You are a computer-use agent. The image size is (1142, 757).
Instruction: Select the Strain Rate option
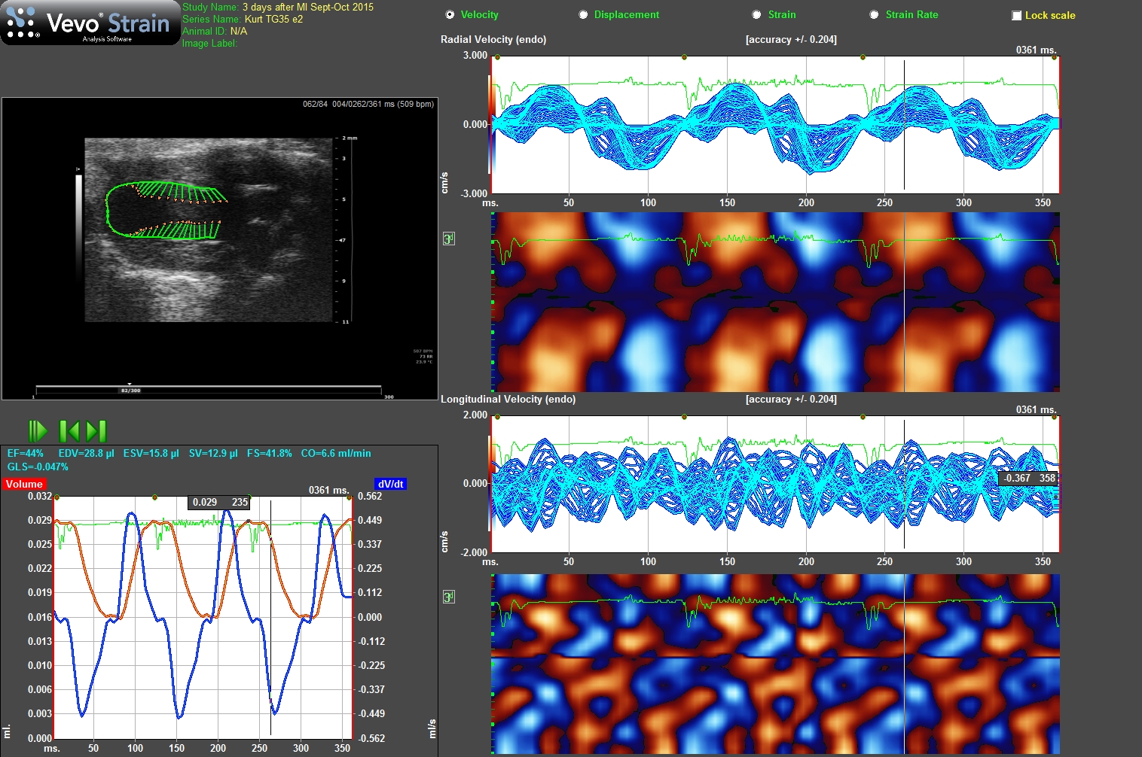coord(875,15)
